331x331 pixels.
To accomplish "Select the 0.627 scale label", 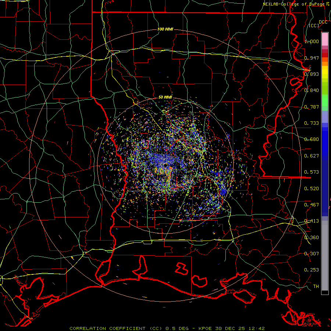I will 312,156.
